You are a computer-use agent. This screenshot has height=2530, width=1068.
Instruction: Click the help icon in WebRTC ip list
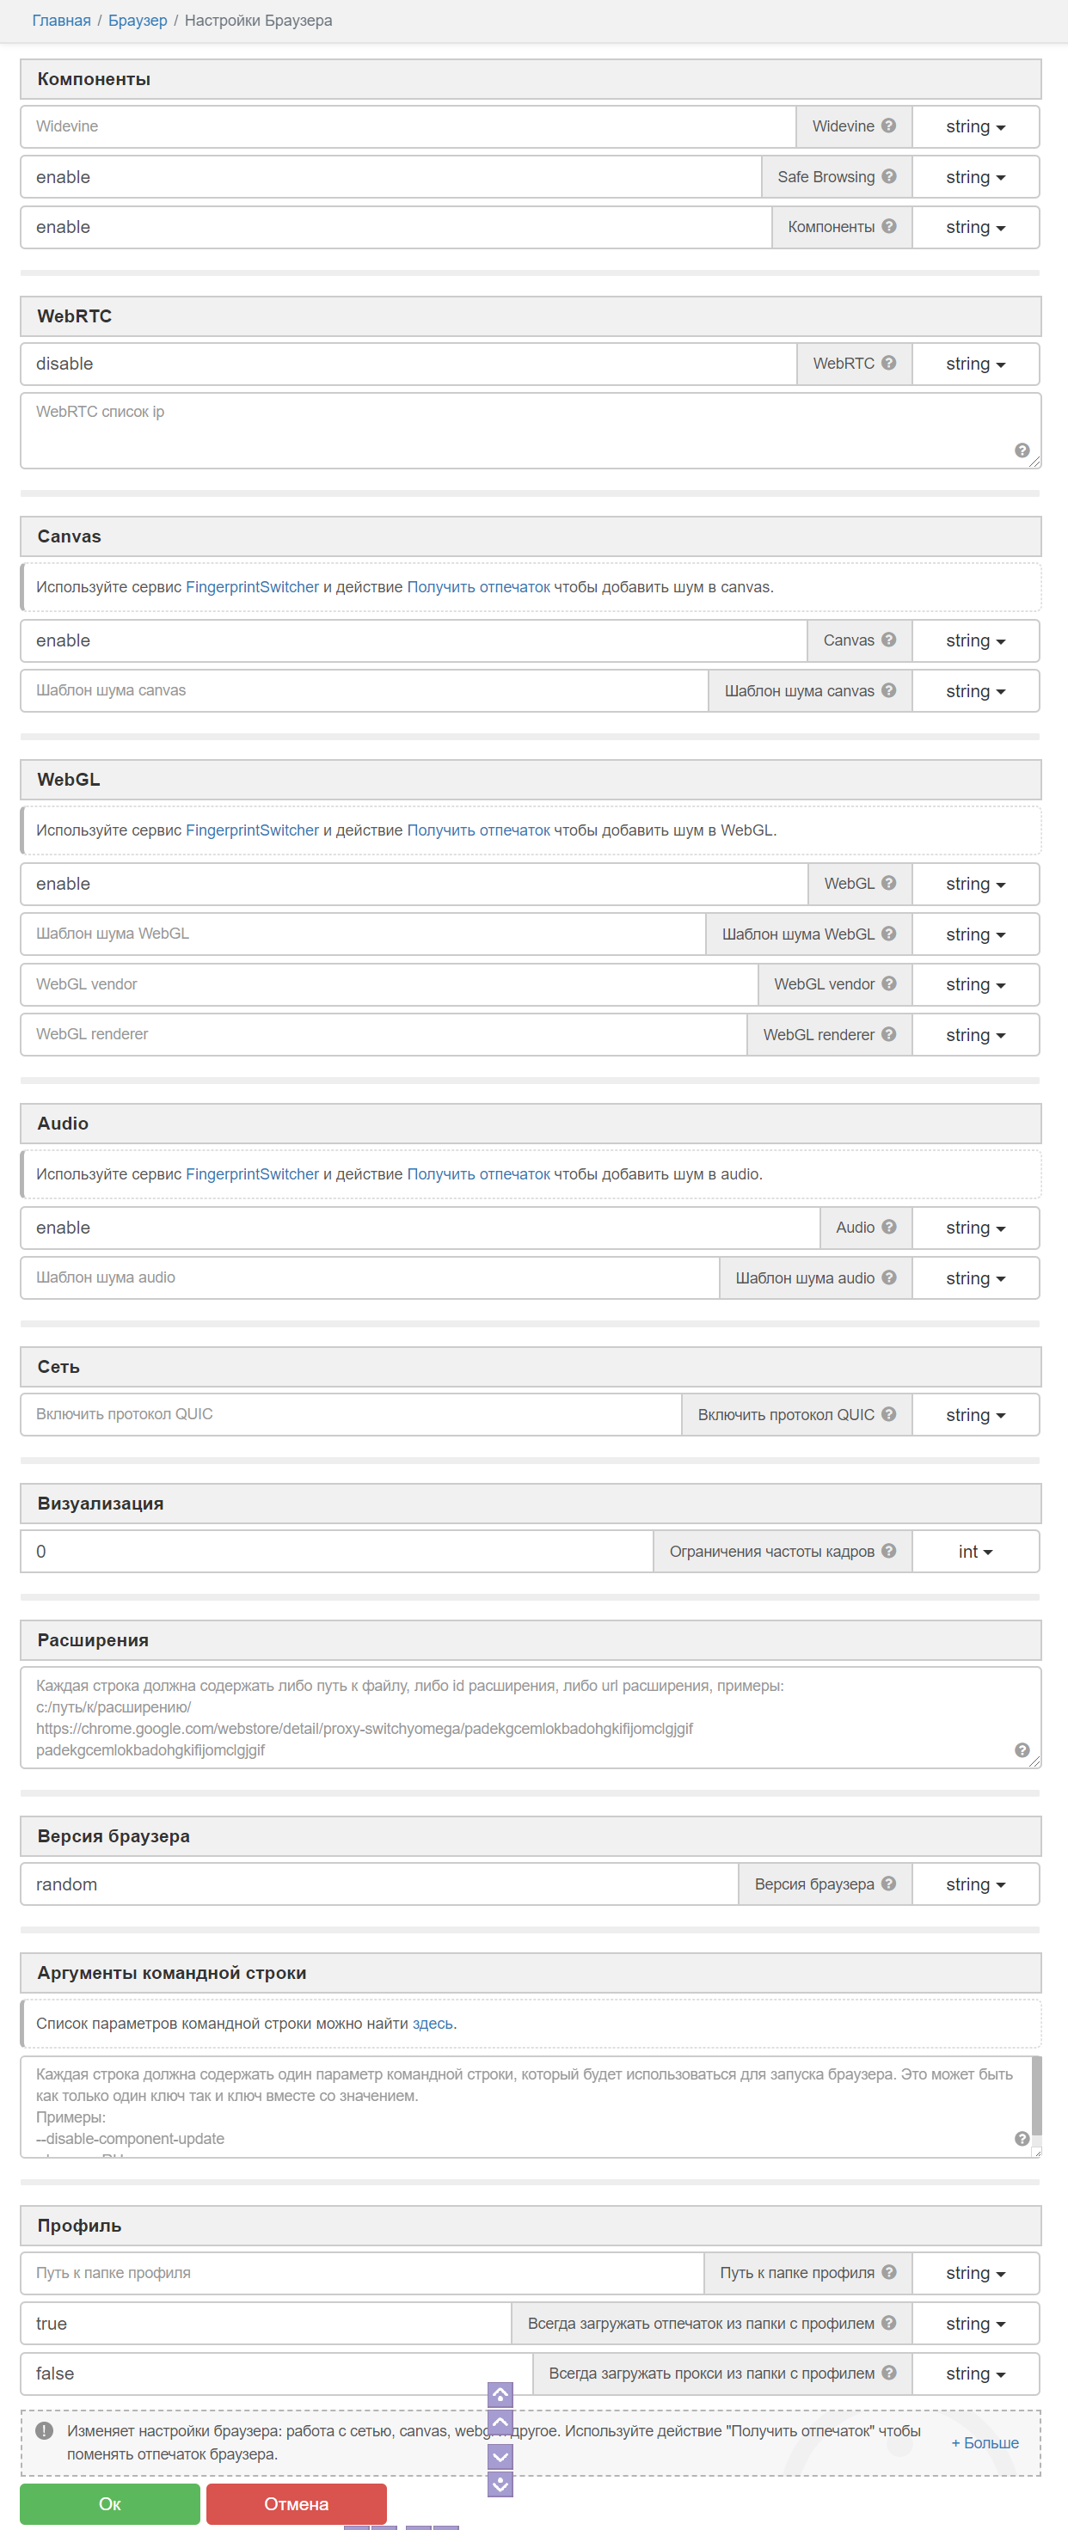tap(1021, 450)
